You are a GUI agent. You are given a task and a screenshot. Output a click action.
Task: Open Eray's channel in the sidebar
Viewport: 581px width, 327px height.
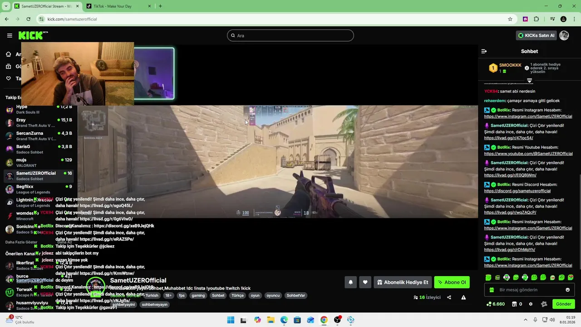point(39,123)
